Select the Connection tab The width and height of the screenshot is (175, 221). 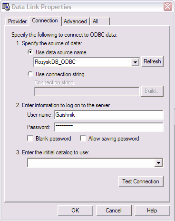point(45,20)
